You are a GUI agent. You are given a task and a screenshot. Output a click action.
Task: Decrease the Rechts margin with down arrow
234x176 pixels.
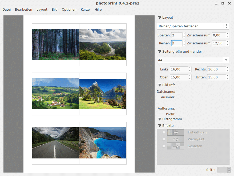pyautogui.click(x=227, y=70)
